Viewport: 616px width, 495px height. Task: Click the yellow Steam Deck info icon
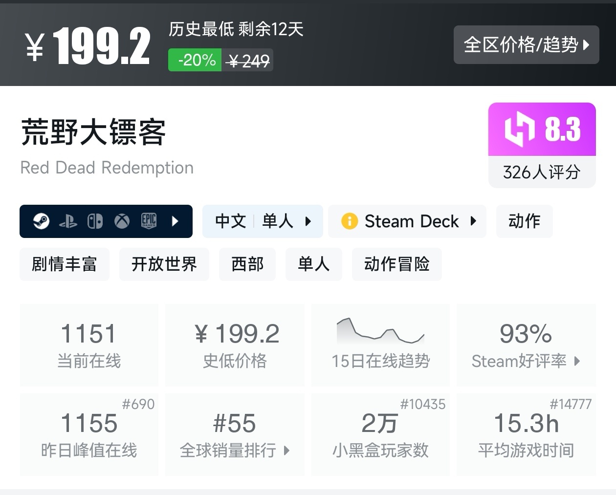pyautogui.click(x=350, y=221)
